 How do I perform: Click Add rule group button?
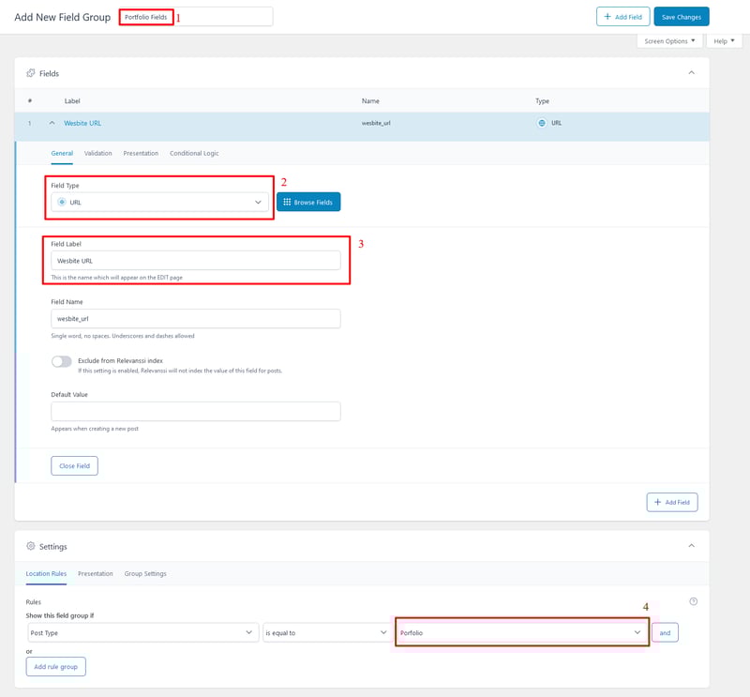click(56, 666)
